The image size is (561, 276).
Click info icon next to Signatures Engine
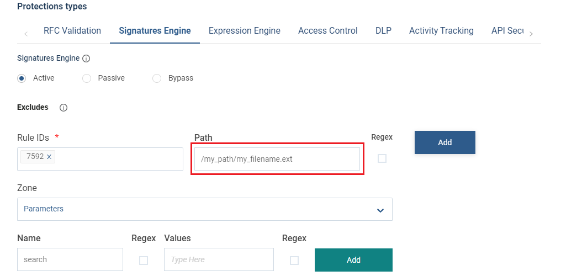(x=86, y=59)
